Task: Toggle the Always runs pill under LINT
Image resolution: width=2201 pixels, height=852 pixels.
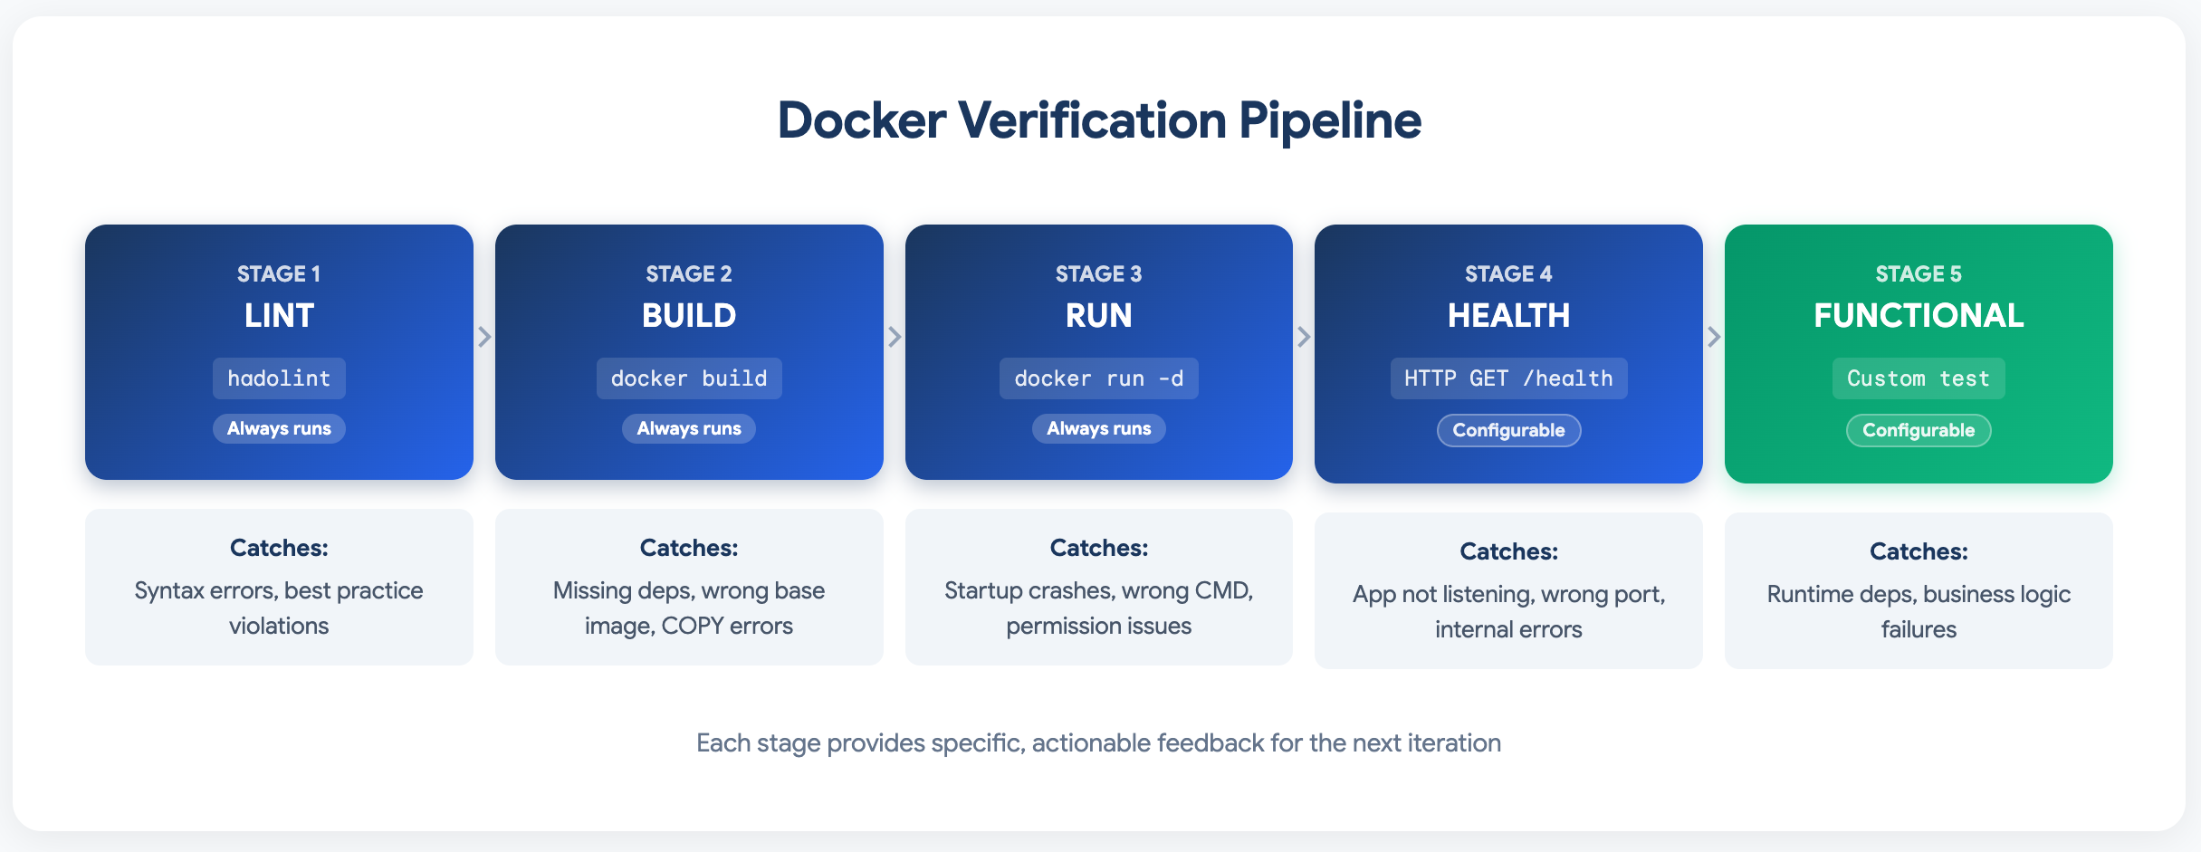Action: (278, 428)
